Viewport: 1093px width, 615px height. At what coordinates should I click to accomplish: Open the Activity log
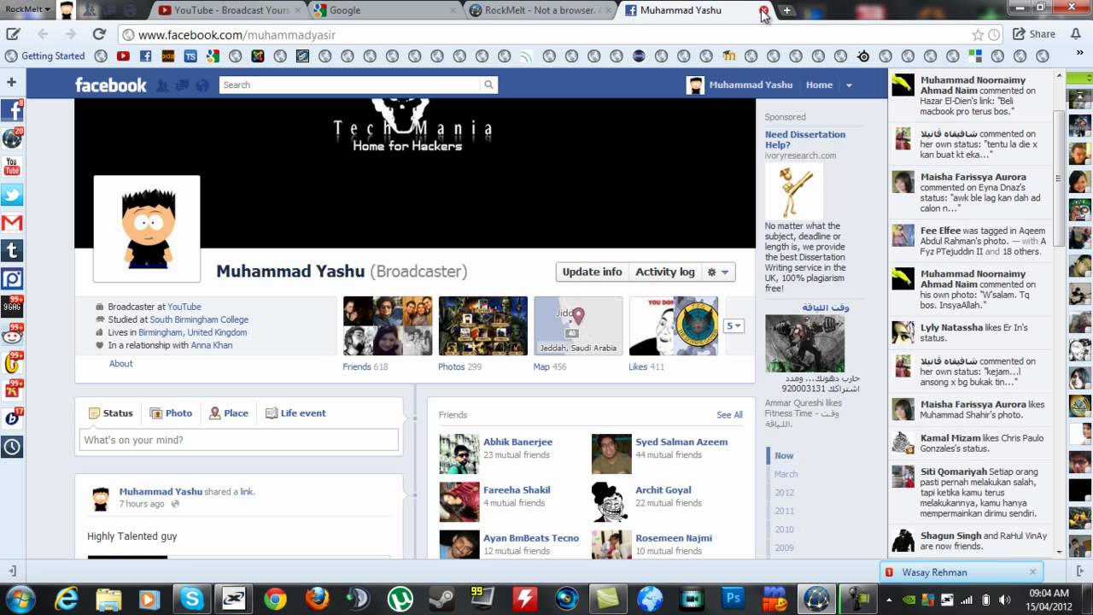coord(664,272)
